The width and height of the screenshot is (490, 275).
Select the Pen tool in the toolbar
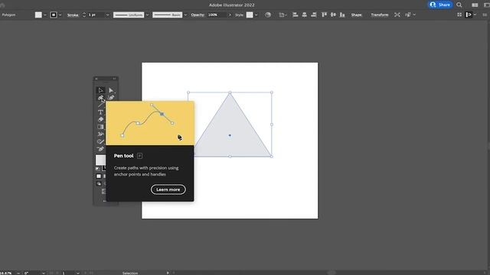pyautogui.click(x=100, y=98)
